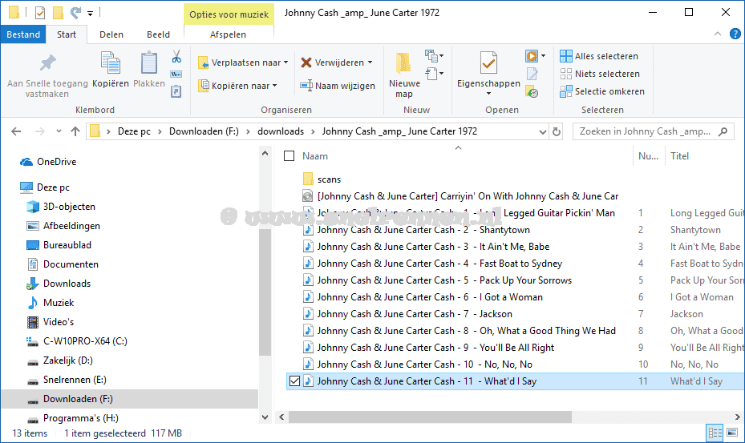Uncheck the What'd I Say file checkbox
The width and height of the screenshot is (745, 443).
click(x=294, y=381)
